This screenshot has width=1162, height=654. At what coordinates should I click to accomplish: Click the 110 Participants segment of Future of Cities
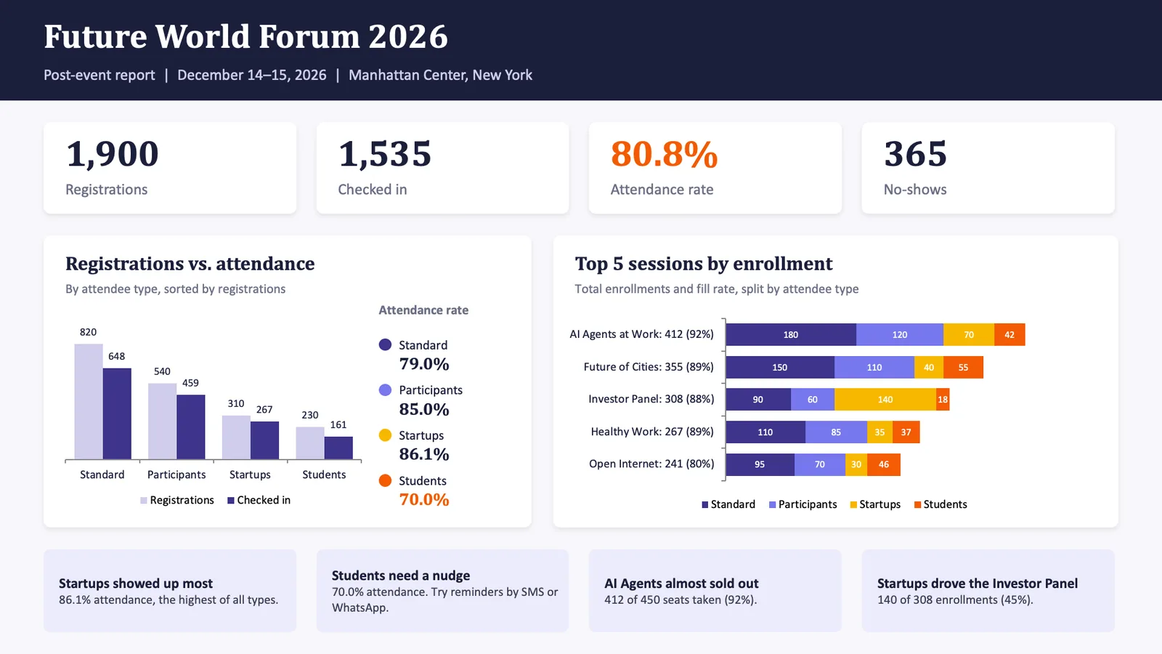tap(874, 367)
